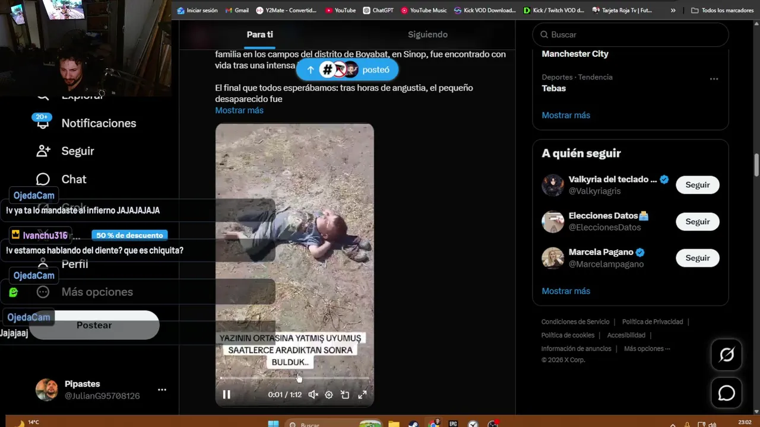
Task: Click the Pipastes profile avatar
Action: tap(46, 390)
